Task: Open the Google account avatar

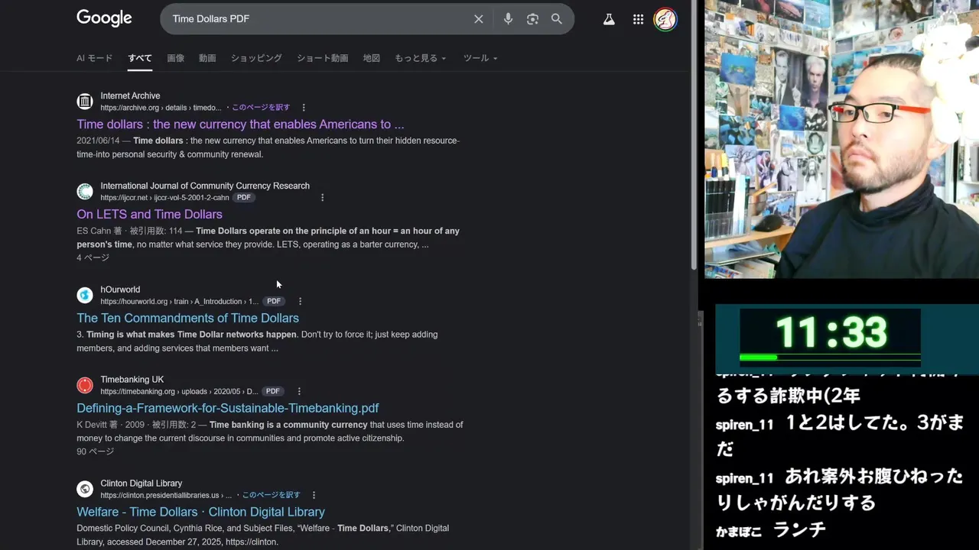Action: click(x=665, y=19)
